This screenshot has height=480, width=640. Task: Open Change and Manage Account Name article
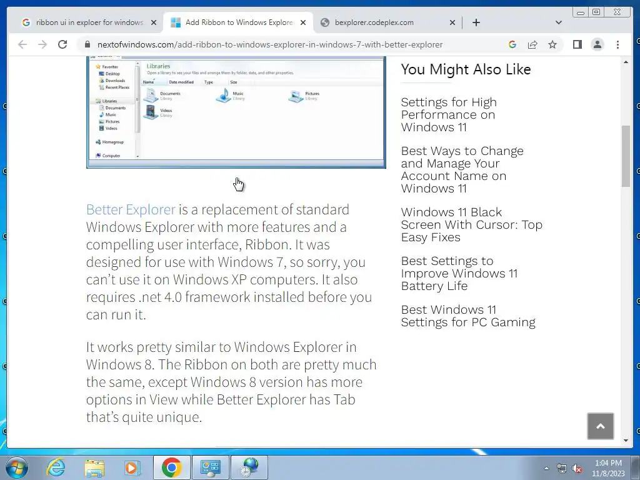[x=462, y=169]
